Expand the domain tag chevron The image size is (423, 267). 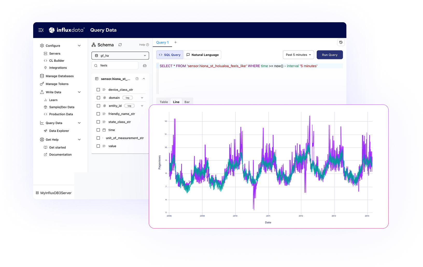tap(142, 98)
